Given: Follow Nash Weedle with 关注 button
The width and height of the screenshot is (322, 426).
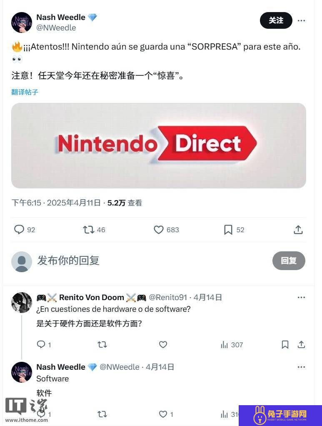Looking at the screenshot, I should pyautogui.click(x=276, y=20).
